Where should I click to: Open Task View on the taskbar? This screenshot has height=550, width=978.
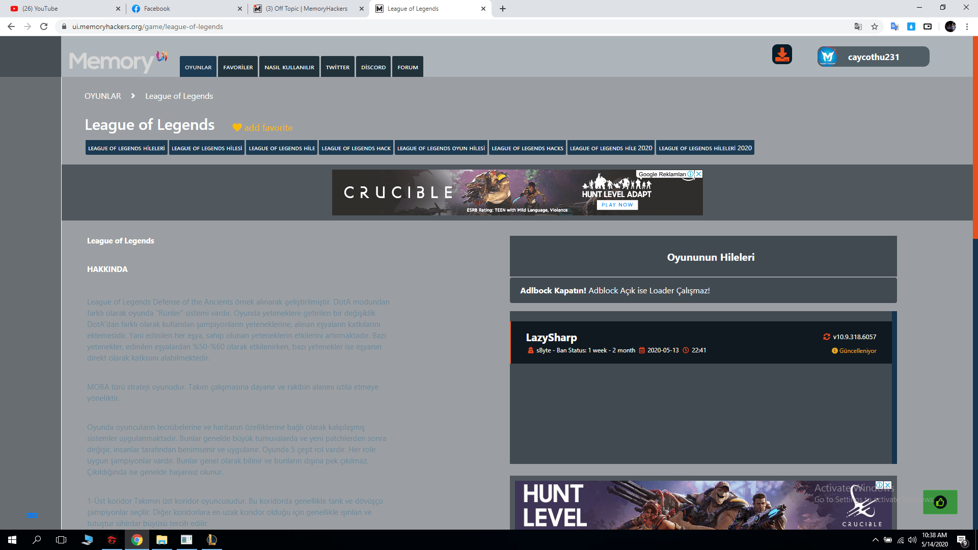(61, 540)
